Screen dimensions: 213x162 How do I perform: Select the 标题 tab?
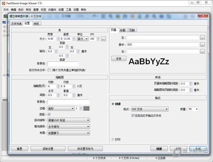point(123,30)
